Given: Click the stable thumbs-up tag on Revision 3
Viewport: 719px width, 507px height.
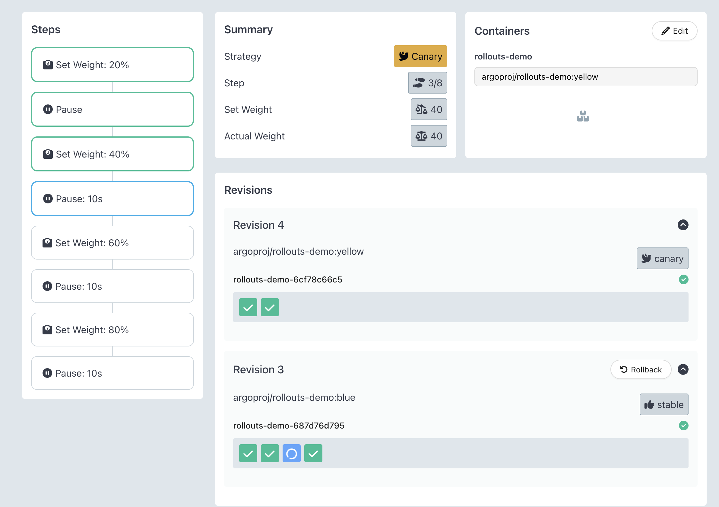Looking at the screenshot, I should click(664, 404).
